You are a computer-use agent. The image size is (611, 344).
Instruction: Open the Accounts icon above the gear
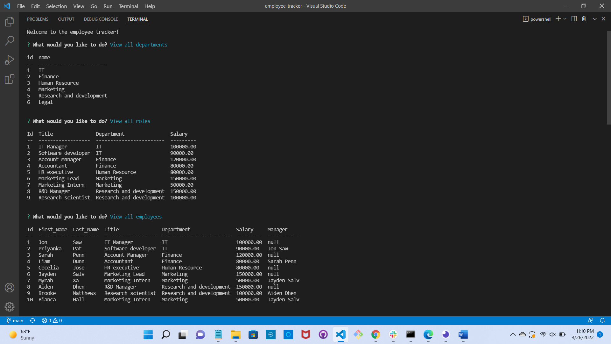tap(9, 288)
